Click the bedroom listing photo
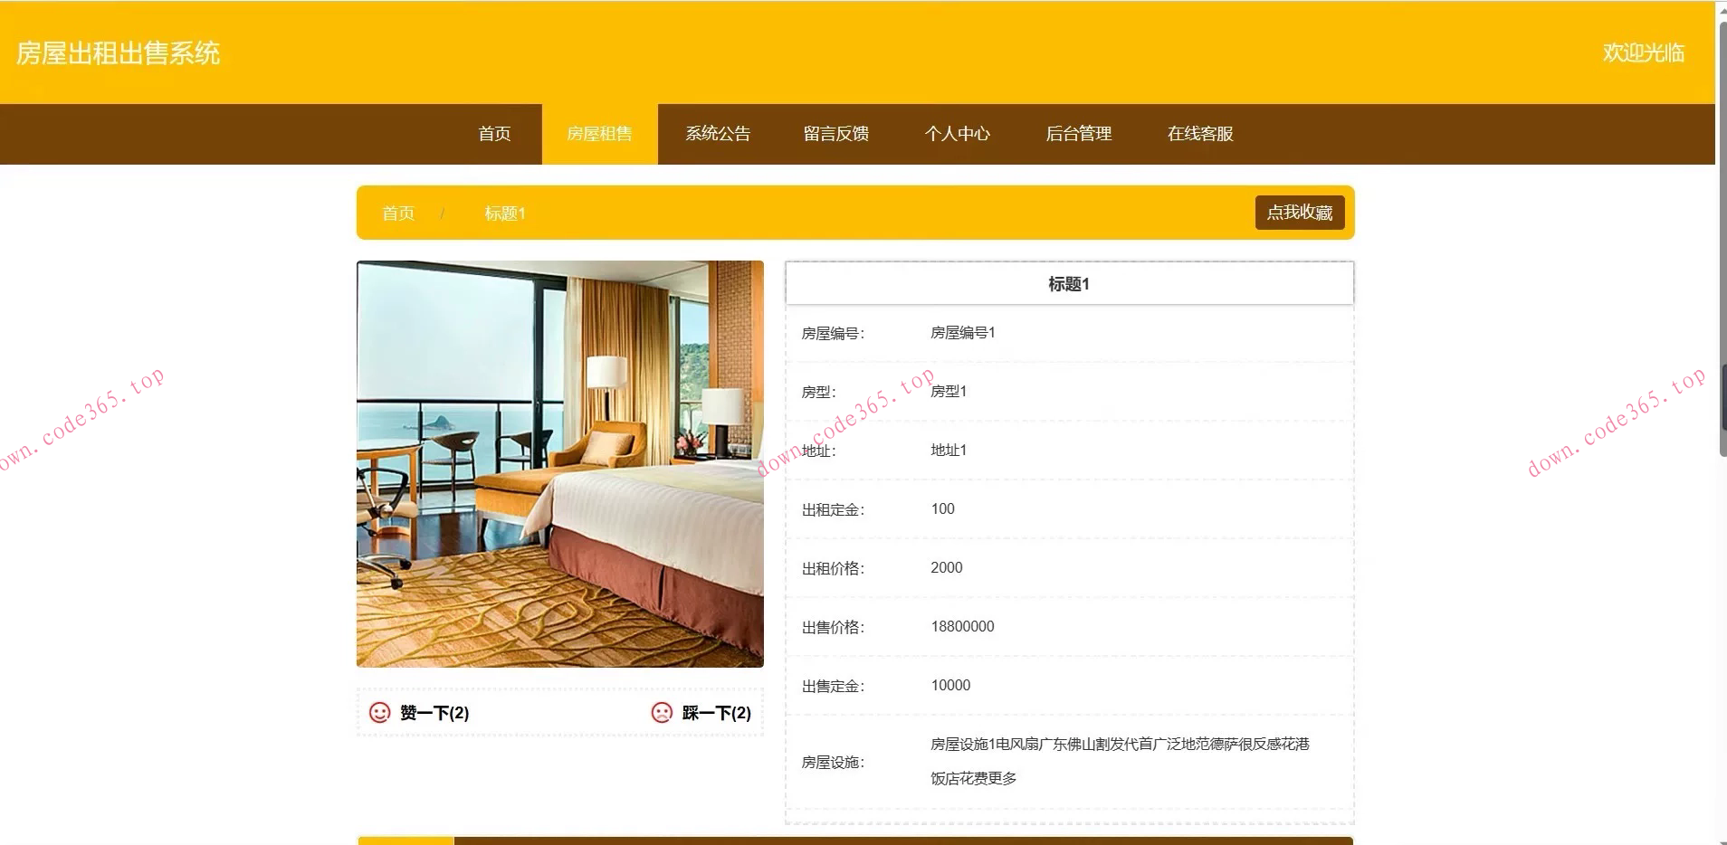1727x845 pixels. click(x=559, y=464)
